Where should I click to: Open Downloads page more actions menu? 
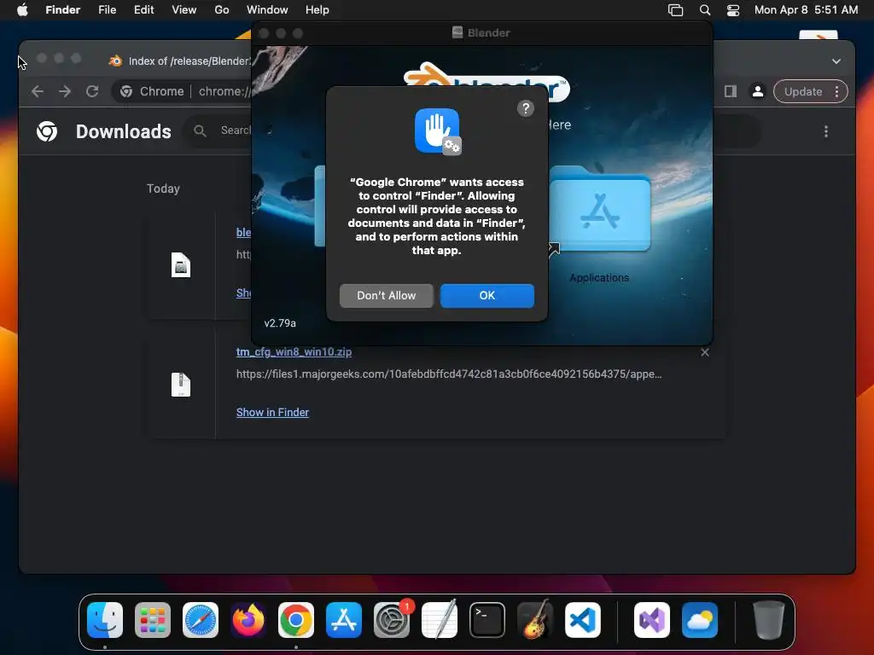(825, 131)
